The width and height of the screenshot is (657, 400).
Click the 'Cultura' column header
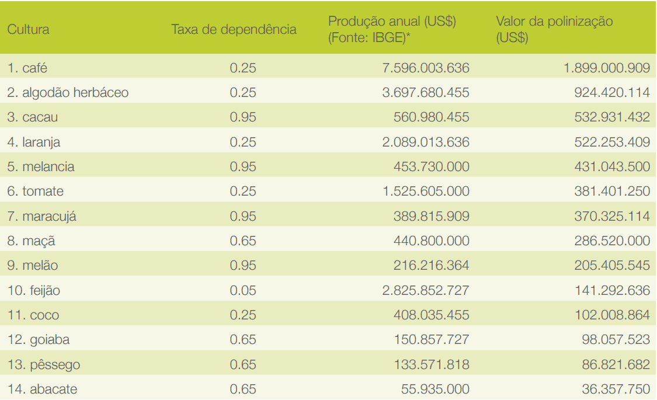click(x=28, y=29)
